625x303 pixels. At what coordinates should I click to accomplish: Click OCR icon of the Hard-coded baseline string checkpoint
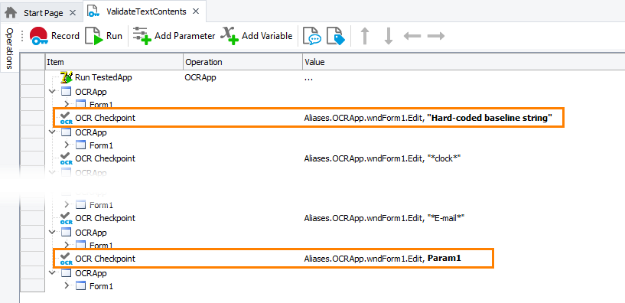66,118
